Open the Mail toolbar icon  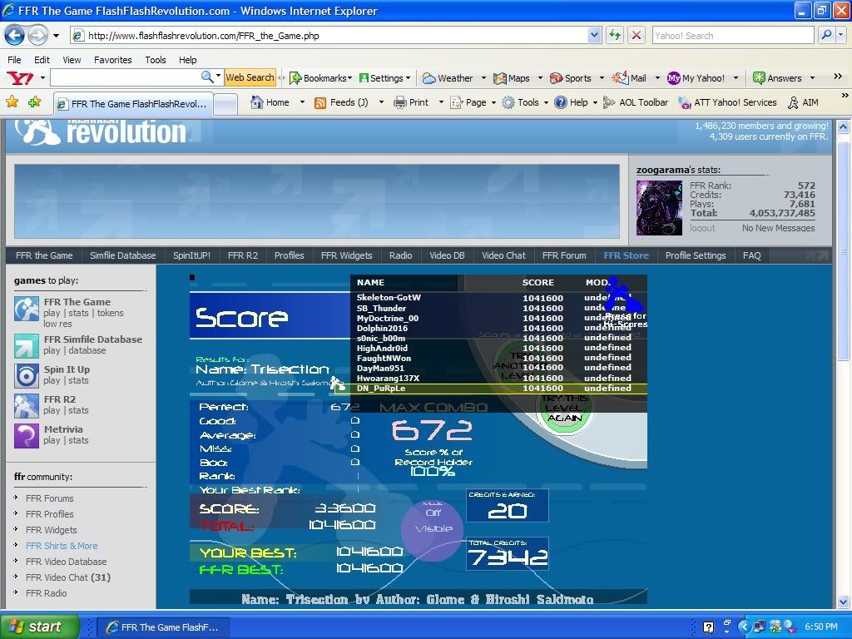(x=619, y=77)
